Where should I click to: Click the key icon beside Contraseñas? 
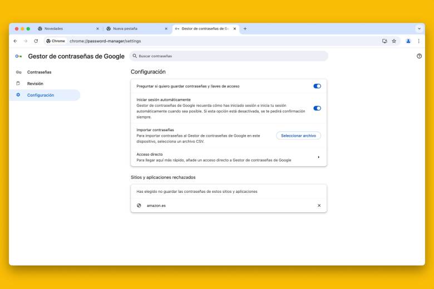pyautogui.click(x=18, y=72)
